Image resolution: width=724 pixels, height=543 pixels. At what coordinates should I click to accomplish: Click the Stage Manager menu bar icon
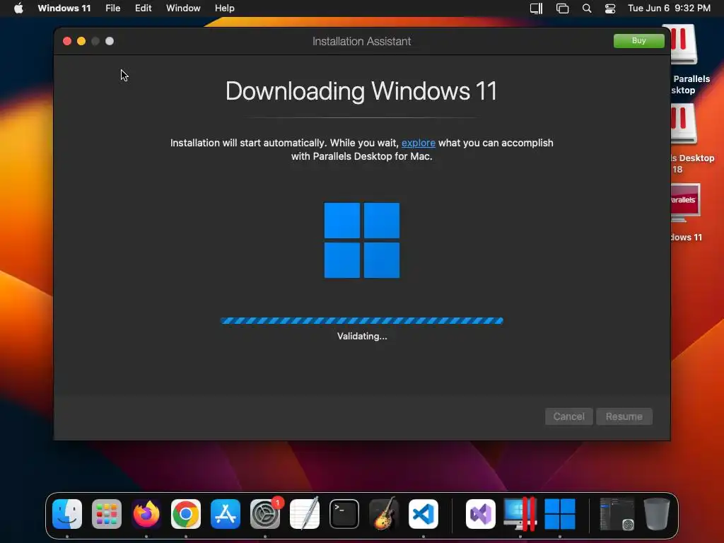pos(562,8)
